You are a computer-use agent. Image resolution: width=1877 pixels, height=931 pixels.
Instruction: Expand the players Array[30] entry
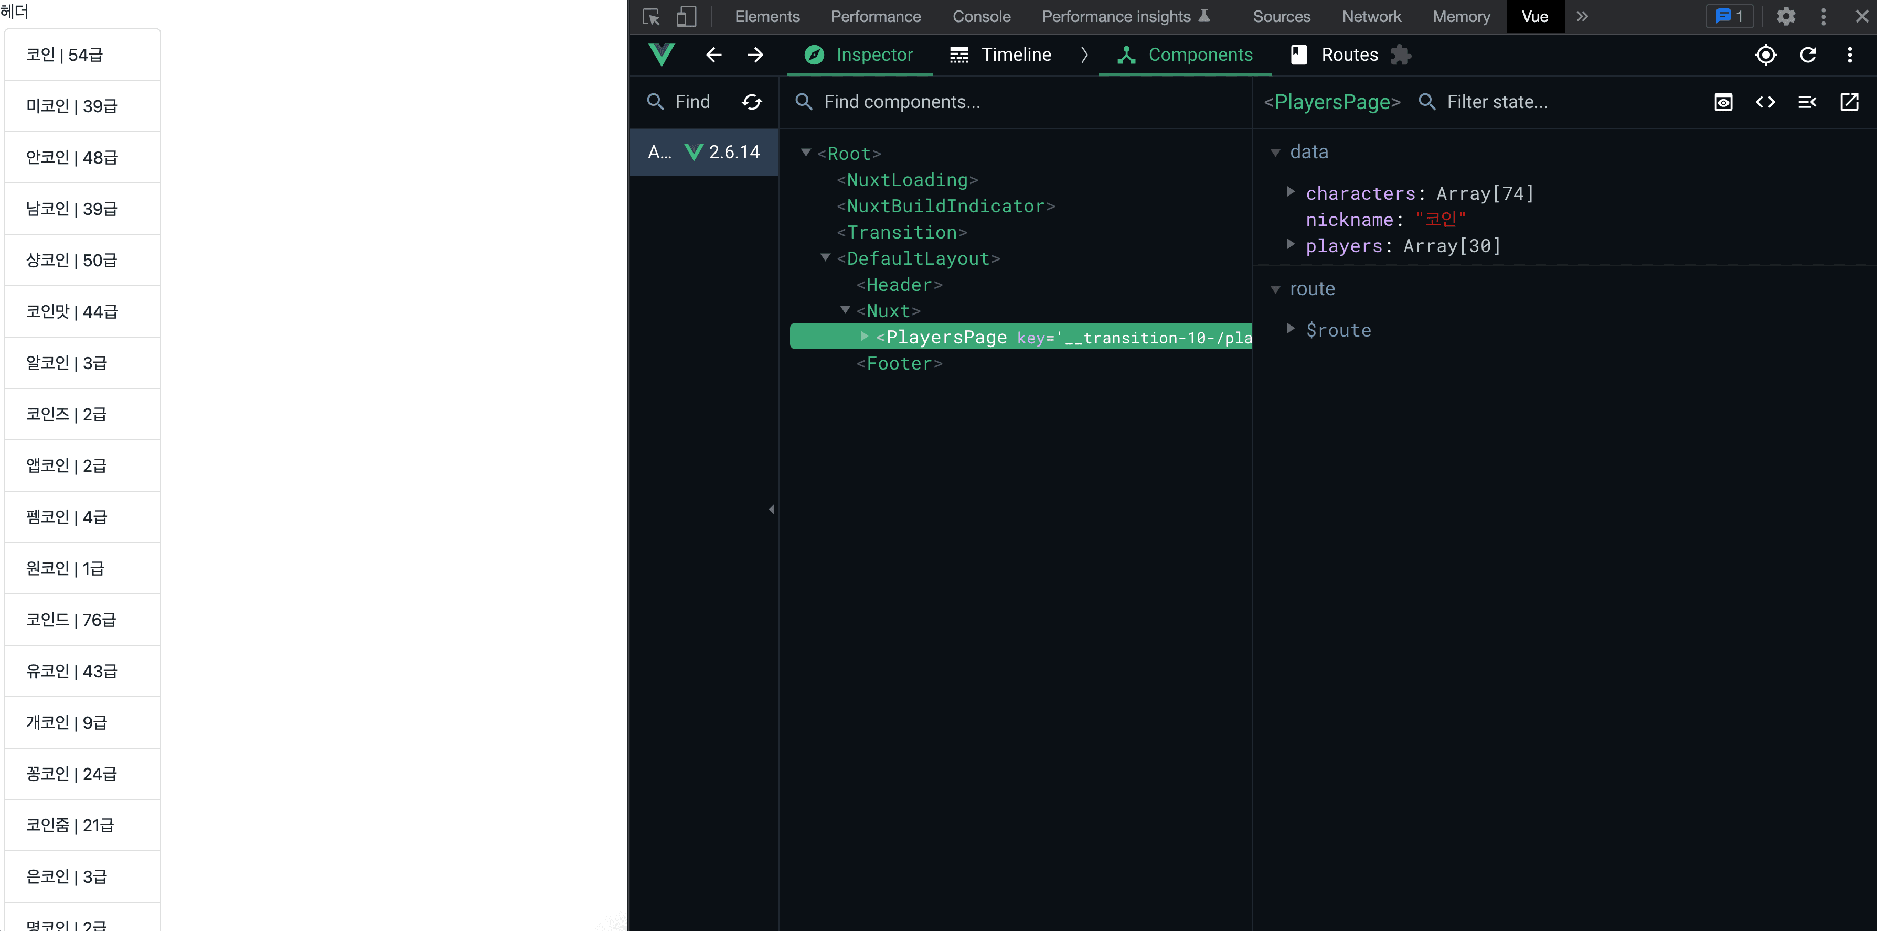point(1291,245)
